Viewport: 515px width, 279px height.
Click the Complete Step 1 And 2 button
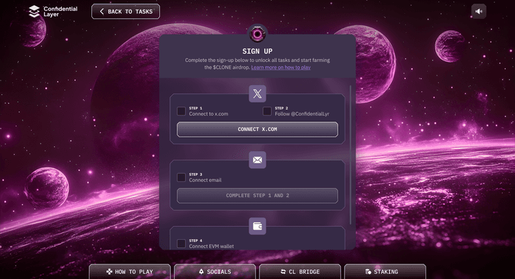click(257, 196)
